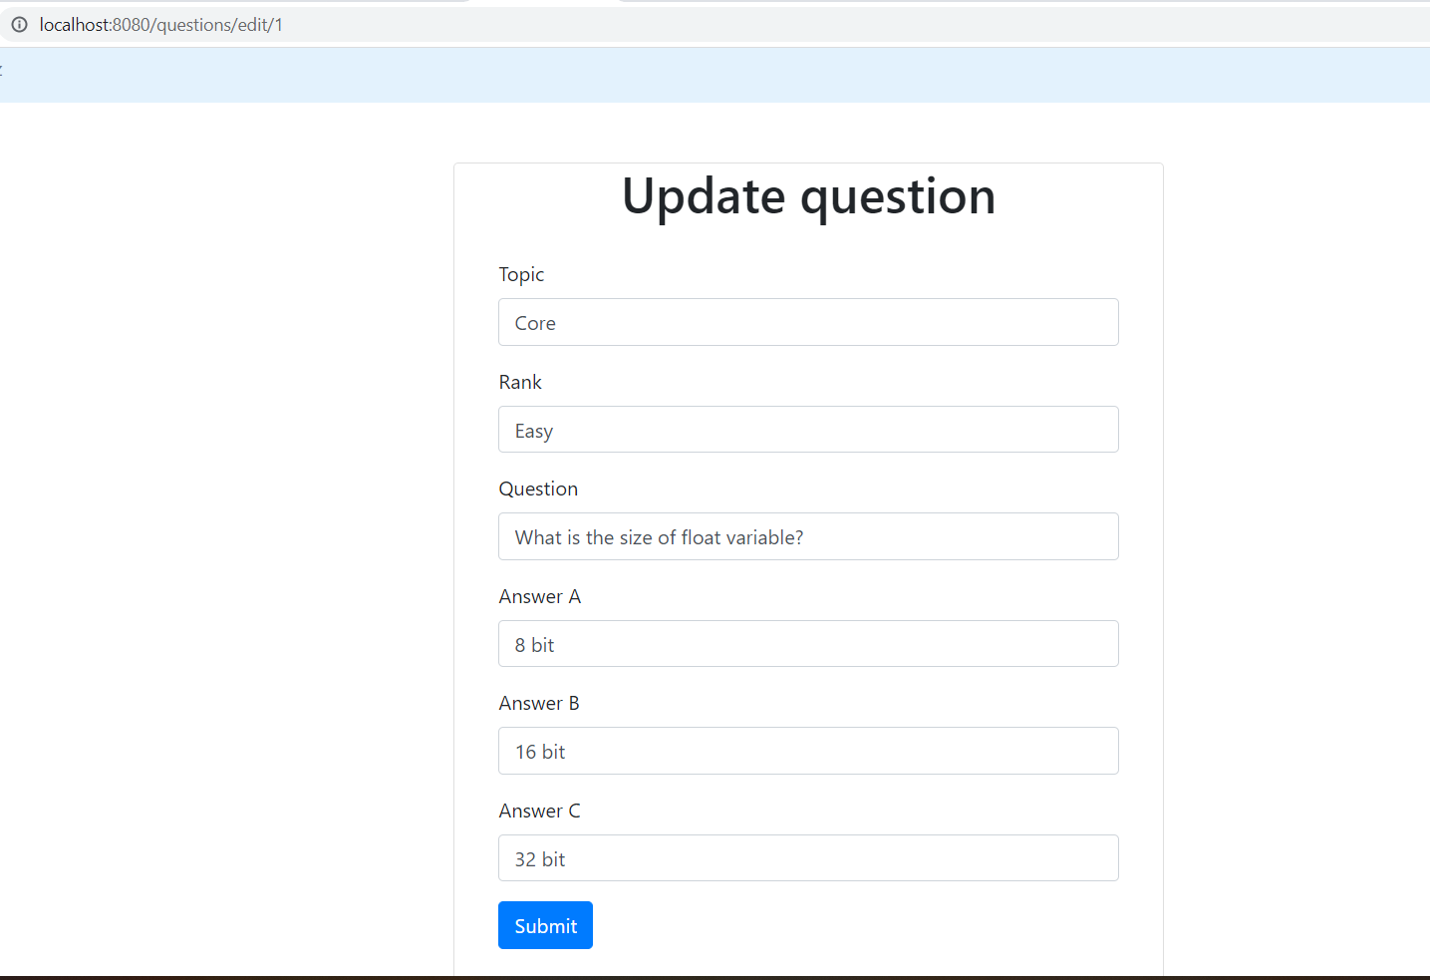Click the Topic field label
The height and width of the screenshot is (980, 1430).
tap(520, 274)
